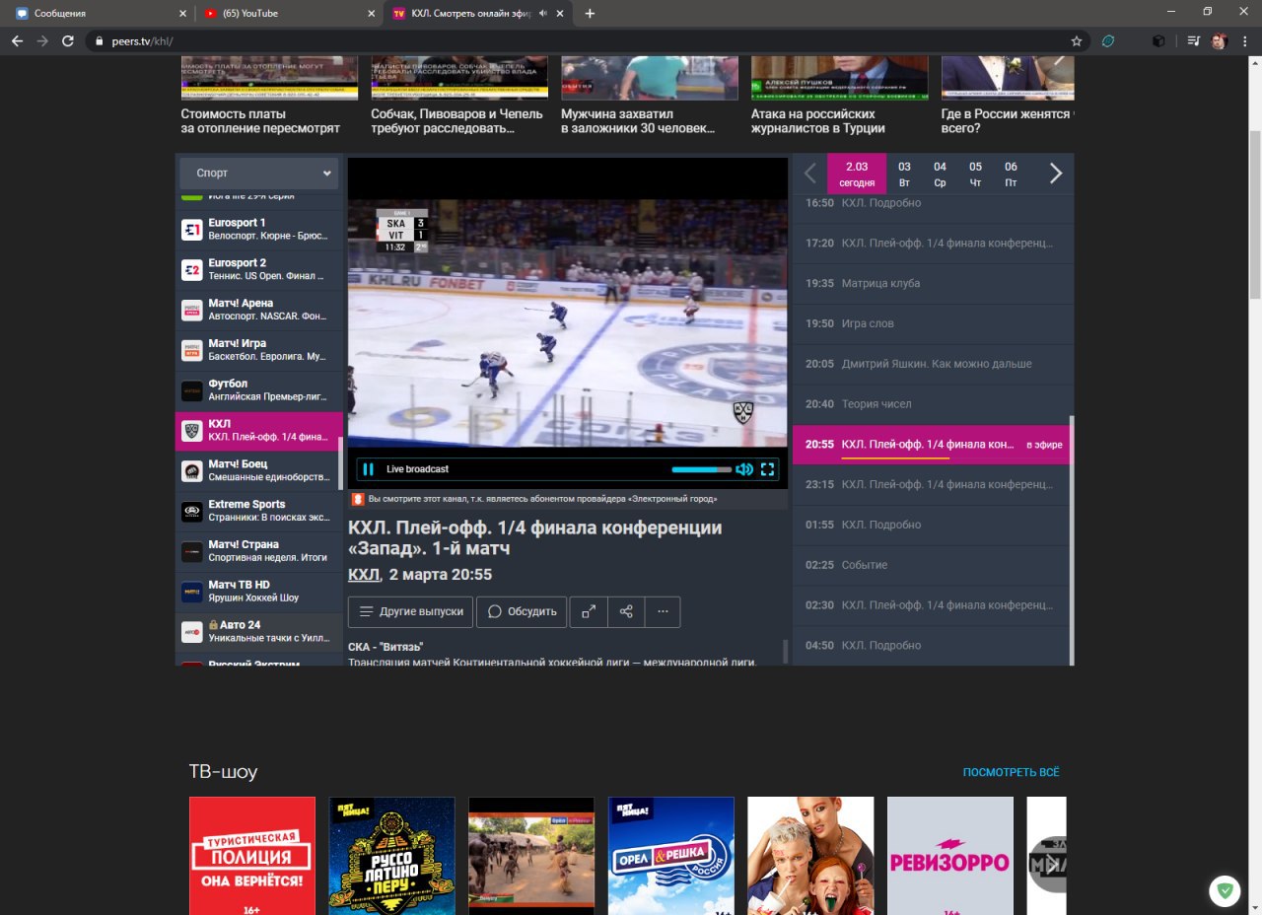Select the 04 Ср date tab
Screen dimensions: 1262x915
940,174
